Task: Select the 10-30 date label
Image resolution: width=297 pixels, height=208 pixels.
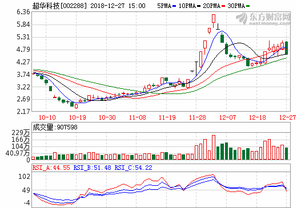Action: point(107,117)
